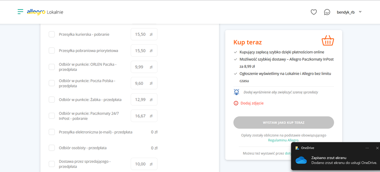Viewport: 380px width, 172px height.
Task: Check Dostawa przez sprzedającego checkbox
Action: point(52,164)
